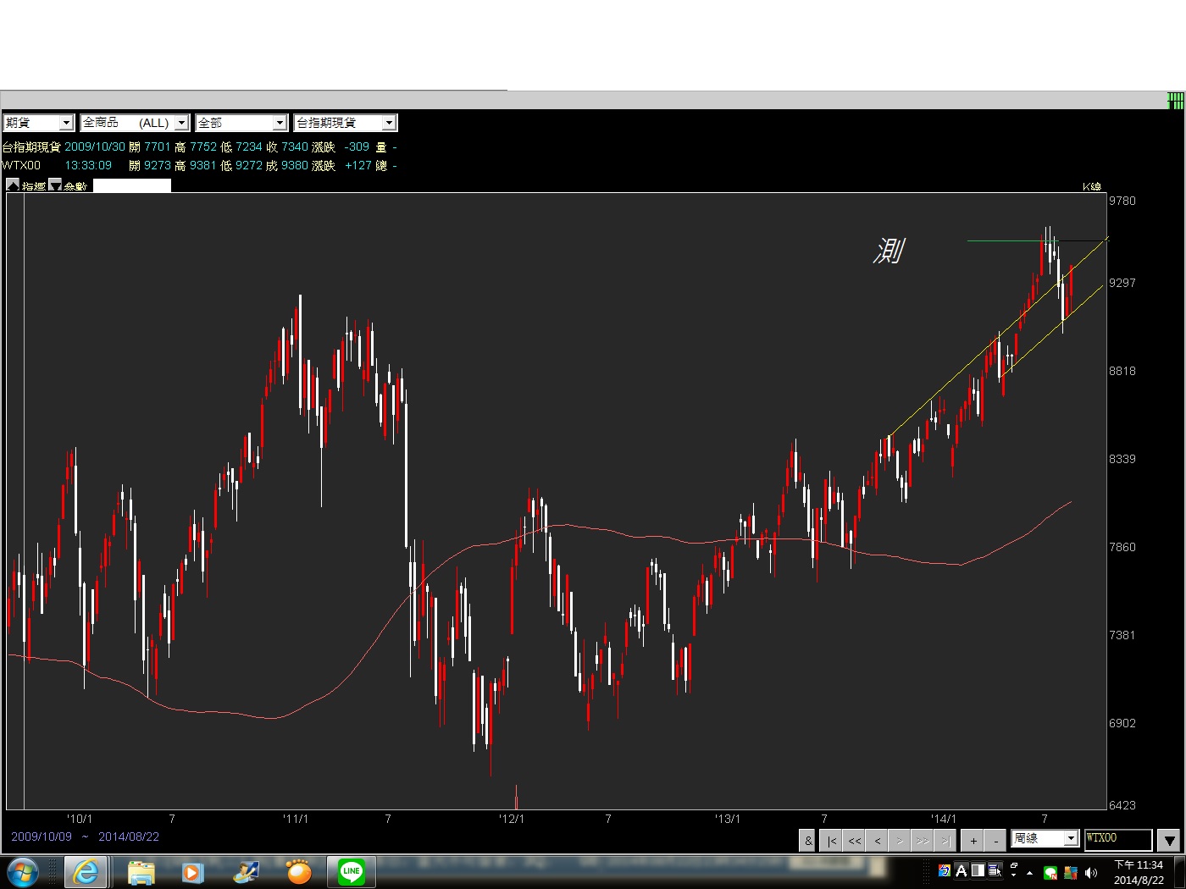Click the green grid icon at top right
Image resolution: width=1186 pixels, height=889 pixels.
coord(1175,101)
